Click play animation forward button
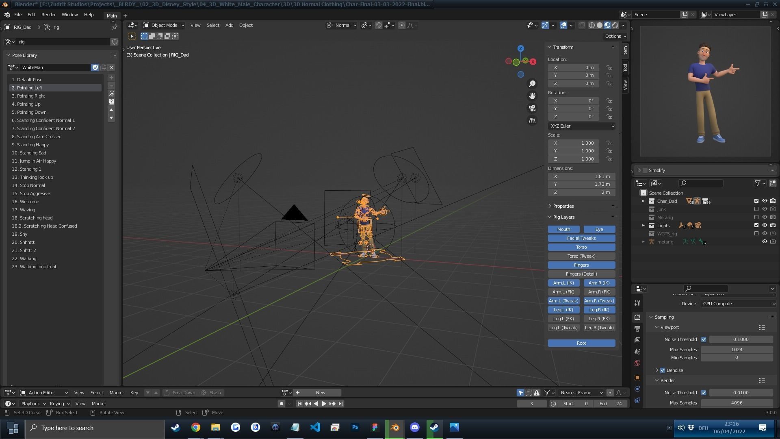 click(x=324, y=404)
